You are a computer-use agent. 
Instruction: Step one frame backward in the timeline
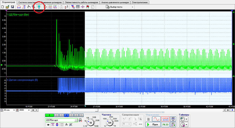pos(36,110)
